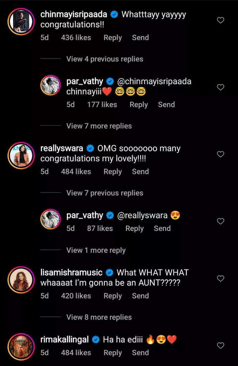The height and width of the screenshot is (366, 238).
Task: Expand View 8 more replies
Action: [100, 317]
